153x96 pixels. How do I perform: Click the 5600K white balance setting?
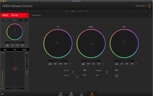(x=24, y=50)
